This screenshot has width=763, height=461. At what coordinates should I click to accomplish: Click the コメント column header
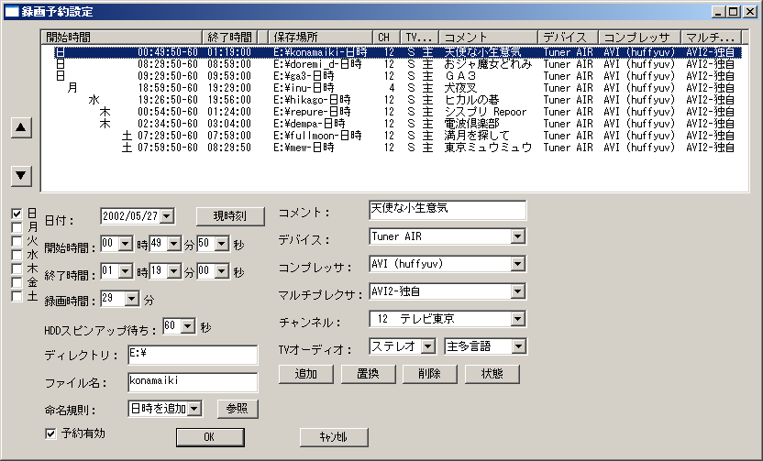point(489,37)
